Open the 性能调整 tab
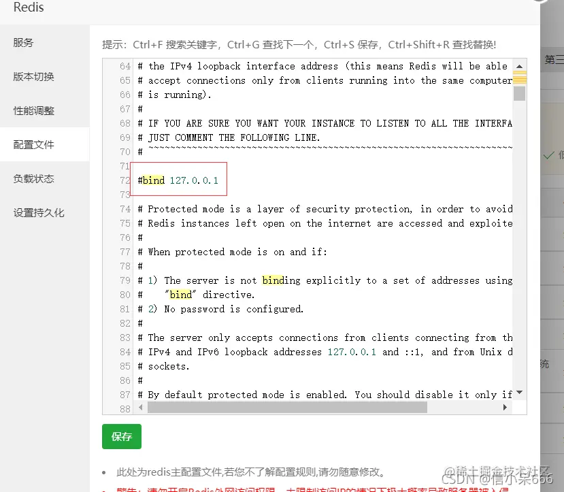This screenshot has height=492, width=564. click(x=33, y=110)
